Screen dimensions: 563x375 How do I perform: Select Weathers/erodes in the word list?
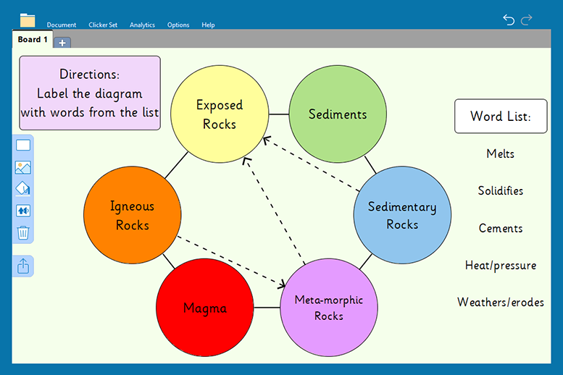501,302
